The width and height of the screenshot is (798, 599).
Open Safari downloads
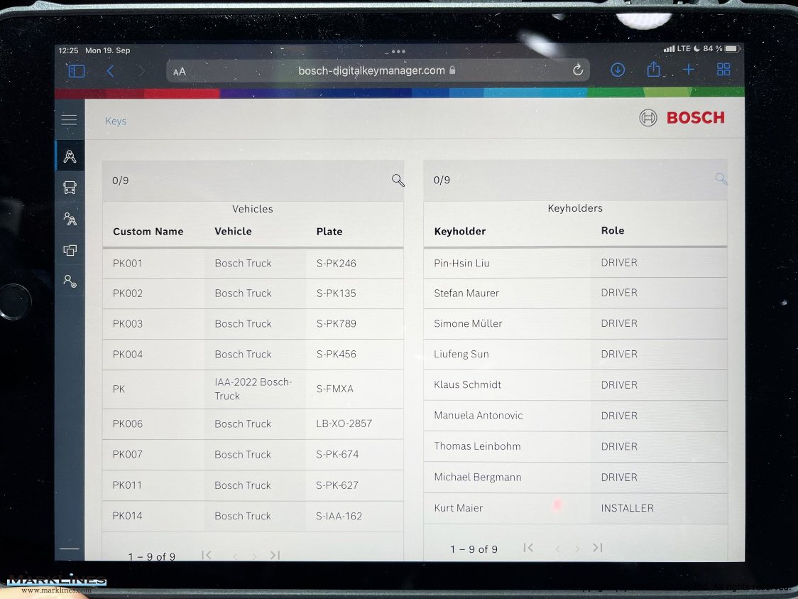pyautogui.click(x=618, y=70)
